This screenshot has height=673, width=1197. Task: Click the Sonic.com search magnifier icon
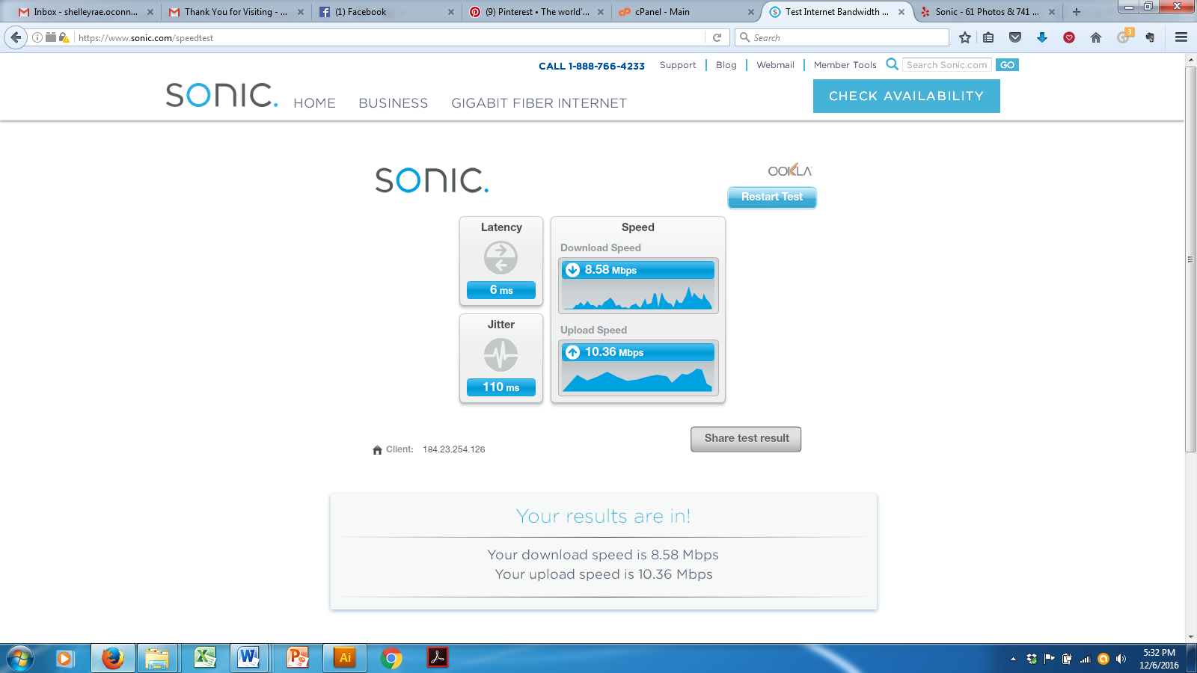(892, 64)
